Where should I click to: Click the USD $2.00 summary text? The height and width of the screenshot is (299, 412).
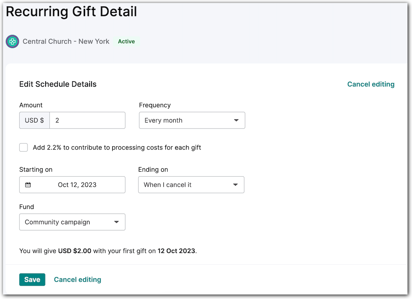(x=75, y=251)
